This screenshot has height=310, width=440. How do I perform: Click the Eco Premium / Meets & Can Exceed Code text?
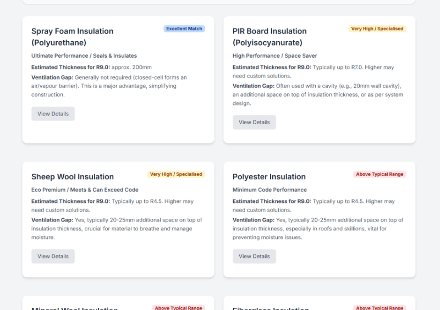pyautogui.click(x=85, y=190)
